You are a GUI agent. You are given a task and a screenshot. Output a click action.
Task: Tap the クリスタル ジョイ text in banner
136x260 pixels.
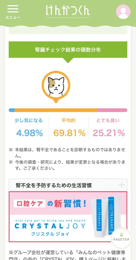(50, 234)
